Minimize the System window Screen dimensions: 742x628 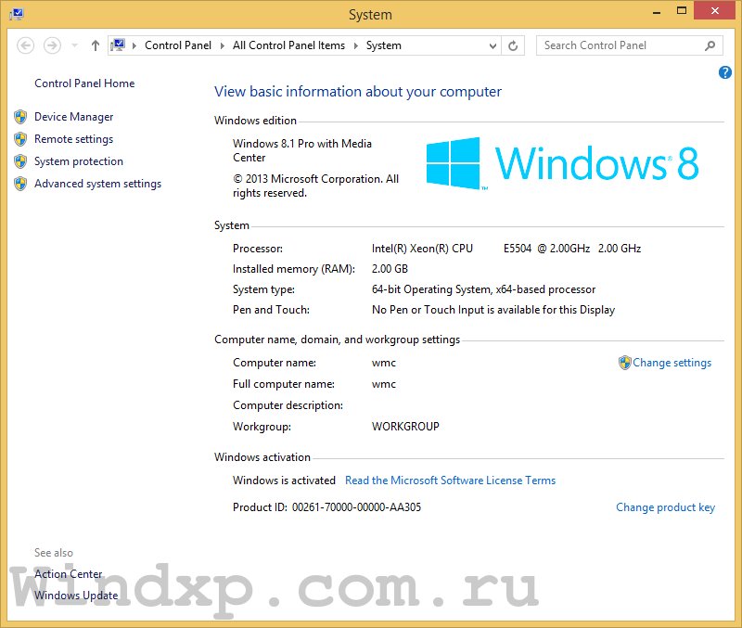(x=657, y=11)
